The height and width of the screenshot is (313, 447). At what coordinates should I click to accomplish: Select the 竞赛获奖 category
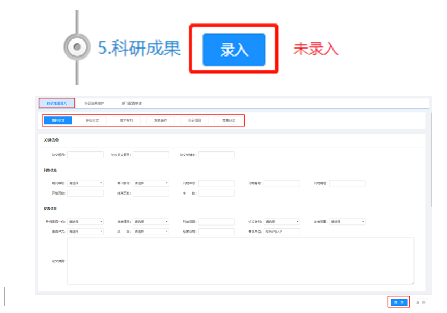229,121
